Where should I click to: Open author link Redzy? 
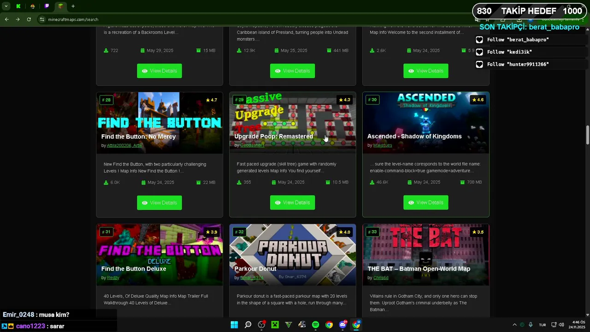113,278
